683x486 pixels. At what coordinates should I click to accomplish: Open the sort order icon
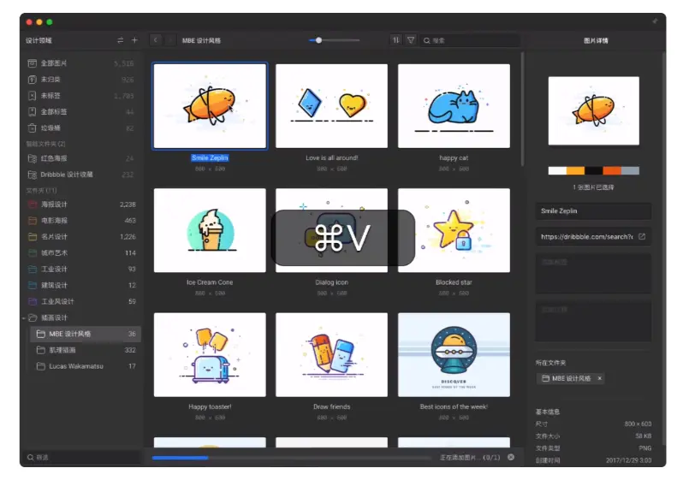point(395,40)
